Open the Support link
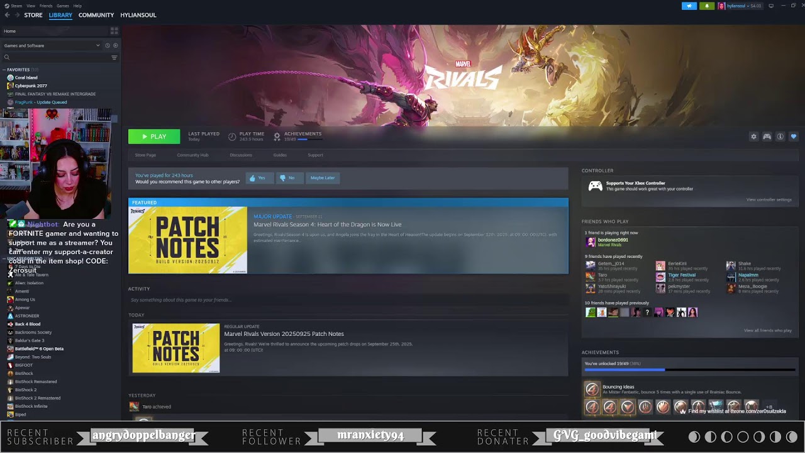 315,155
